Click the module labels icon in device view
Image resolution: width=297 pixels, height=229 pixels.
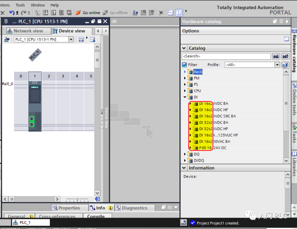point(92,39)
